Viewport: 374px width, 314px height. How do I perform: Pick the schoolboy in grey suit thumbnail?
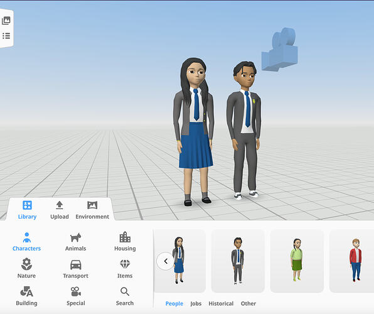238,261
